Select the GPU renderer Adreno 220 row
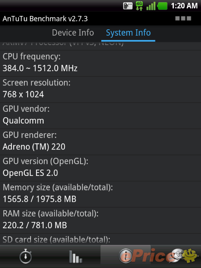This screenshot has width=201, height=268. point(100,142)
